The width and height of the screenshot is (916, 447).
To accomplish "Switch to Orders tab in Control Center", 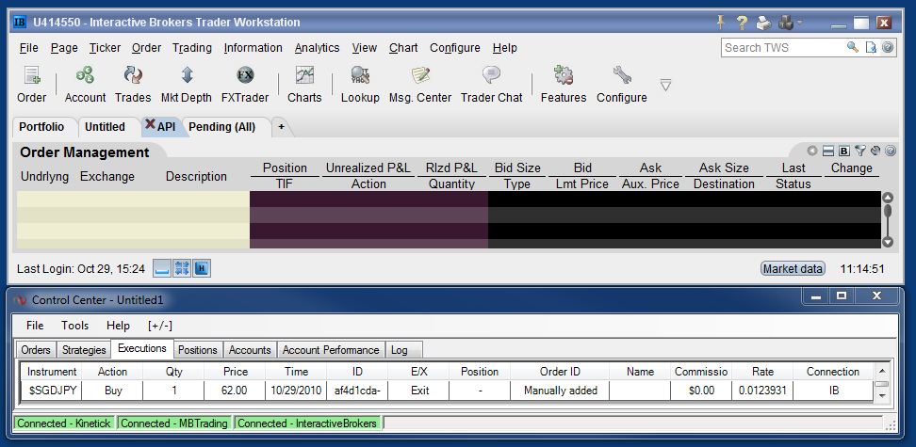I will coord(36,350).
